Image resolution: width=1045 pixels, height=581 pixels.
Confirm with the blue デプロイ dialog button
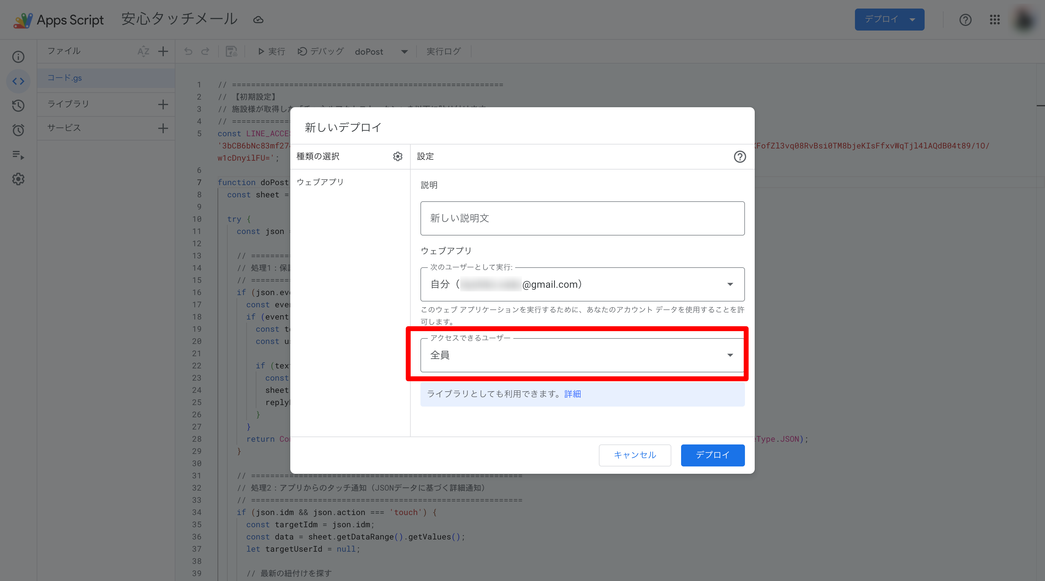pos(712,455)
